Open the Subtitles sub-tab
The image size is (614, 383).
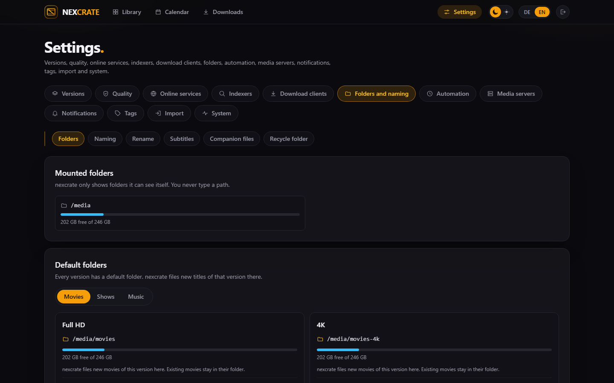tap(182, 139)
